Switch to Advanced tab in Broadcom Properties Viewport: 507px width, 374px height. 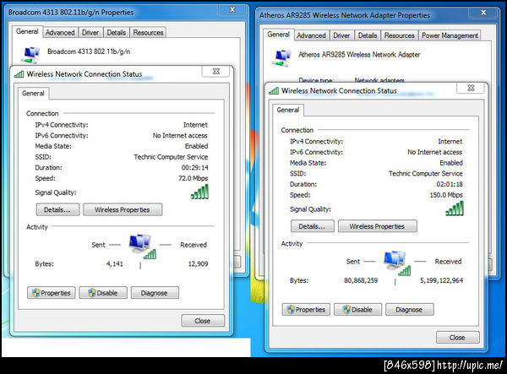point(60,33)
